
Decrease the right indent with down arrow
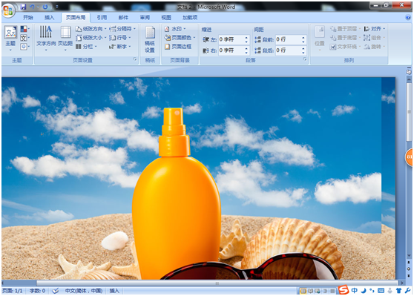[x=246, y=53]
